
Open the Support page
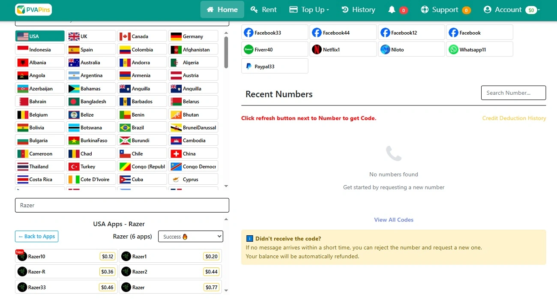pos(446,10)
